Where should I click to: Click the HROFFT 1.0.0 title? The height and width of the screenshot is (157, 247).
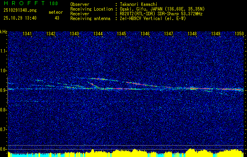point(31,3)
